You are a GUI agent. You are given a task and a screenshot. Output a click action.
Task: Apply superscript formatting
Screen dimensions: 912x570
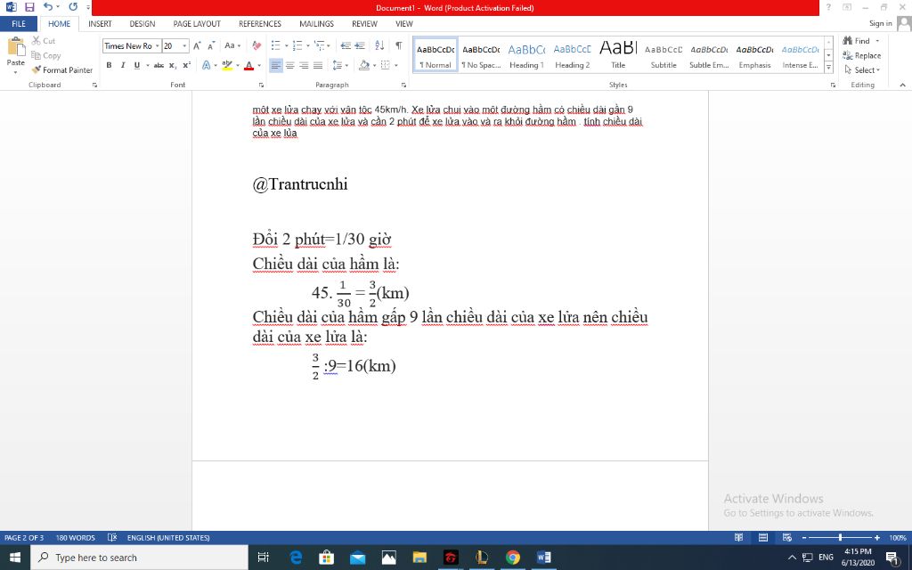tap(187, 65)
